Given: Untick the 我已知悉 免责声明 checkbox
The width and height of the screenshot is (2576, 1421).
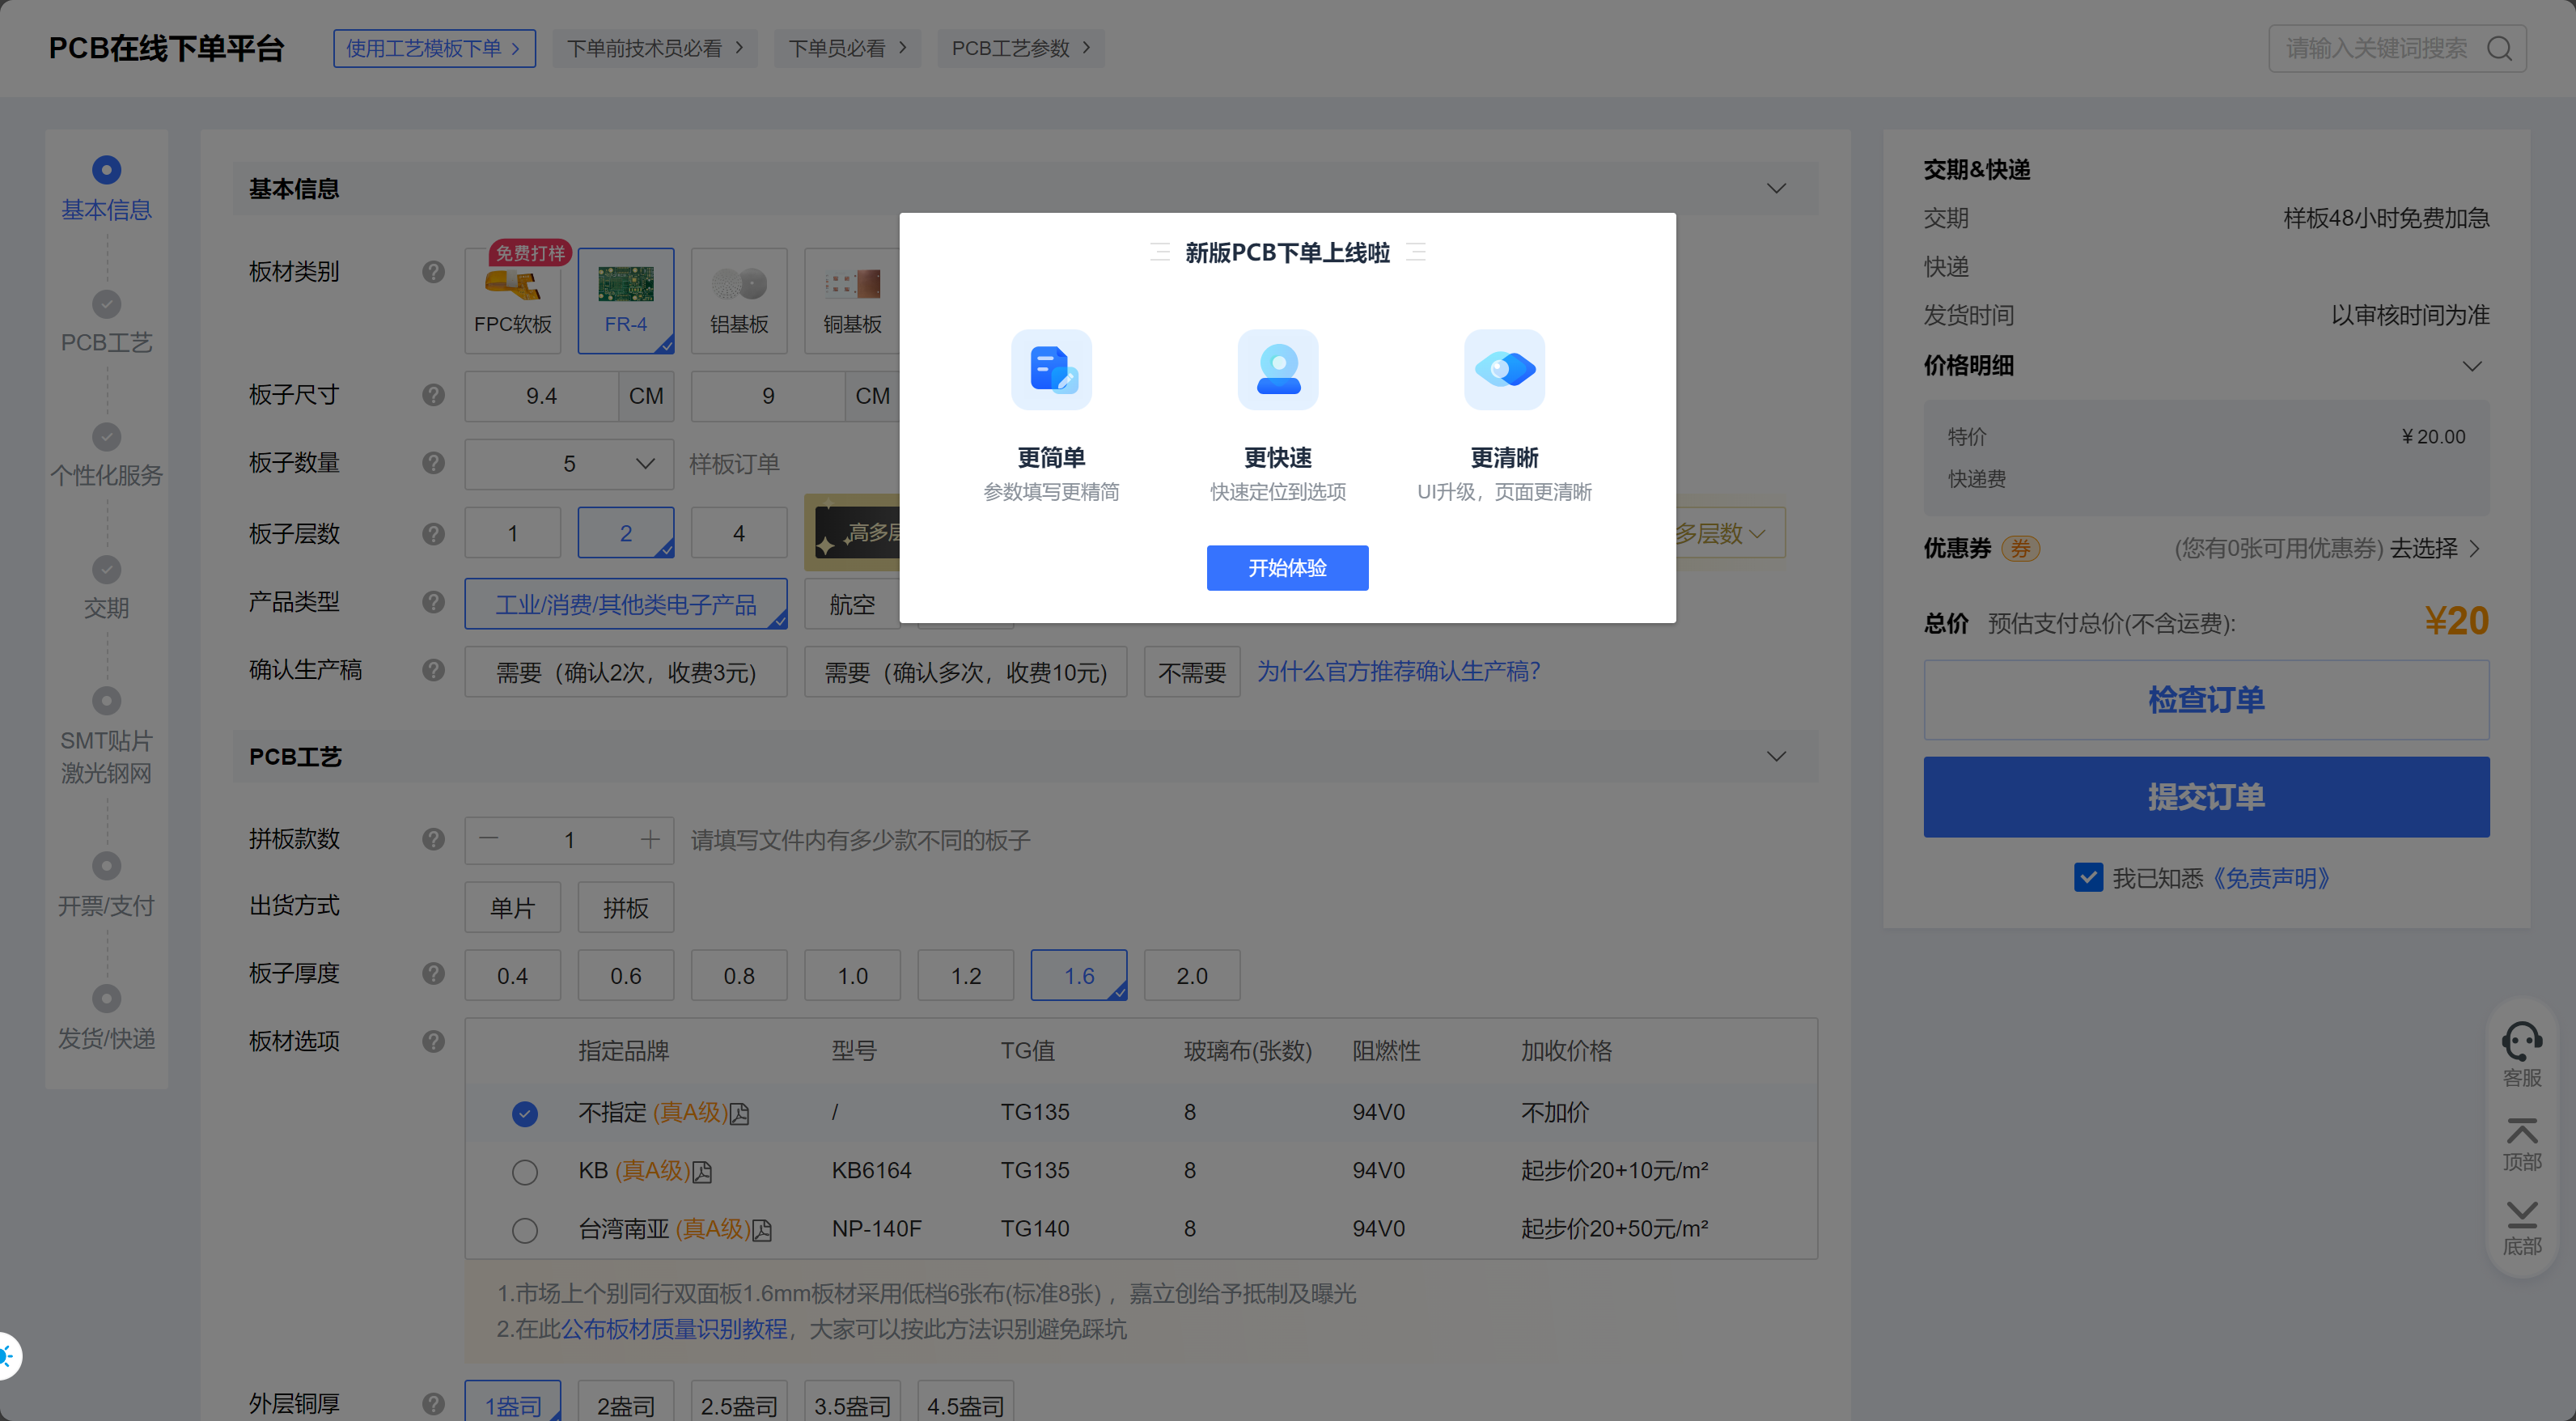Looking at the screenshot, I should (2088, 877).
